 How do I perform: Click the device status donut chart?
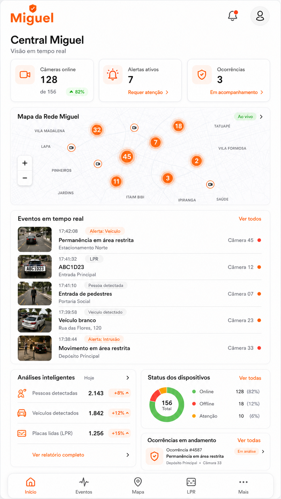click(x=167, y=405)
